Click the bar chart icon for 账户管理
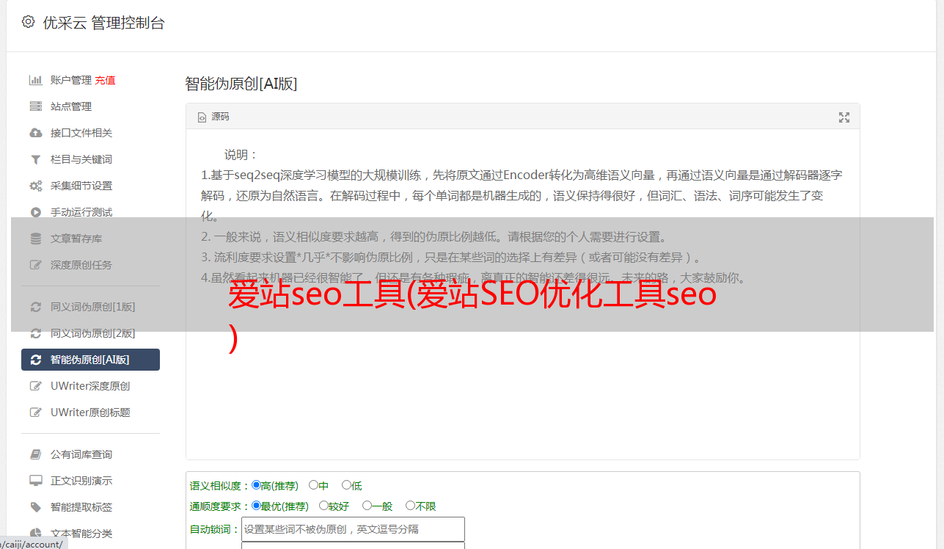This screenshot has height=549, width=944. (35, 80)
